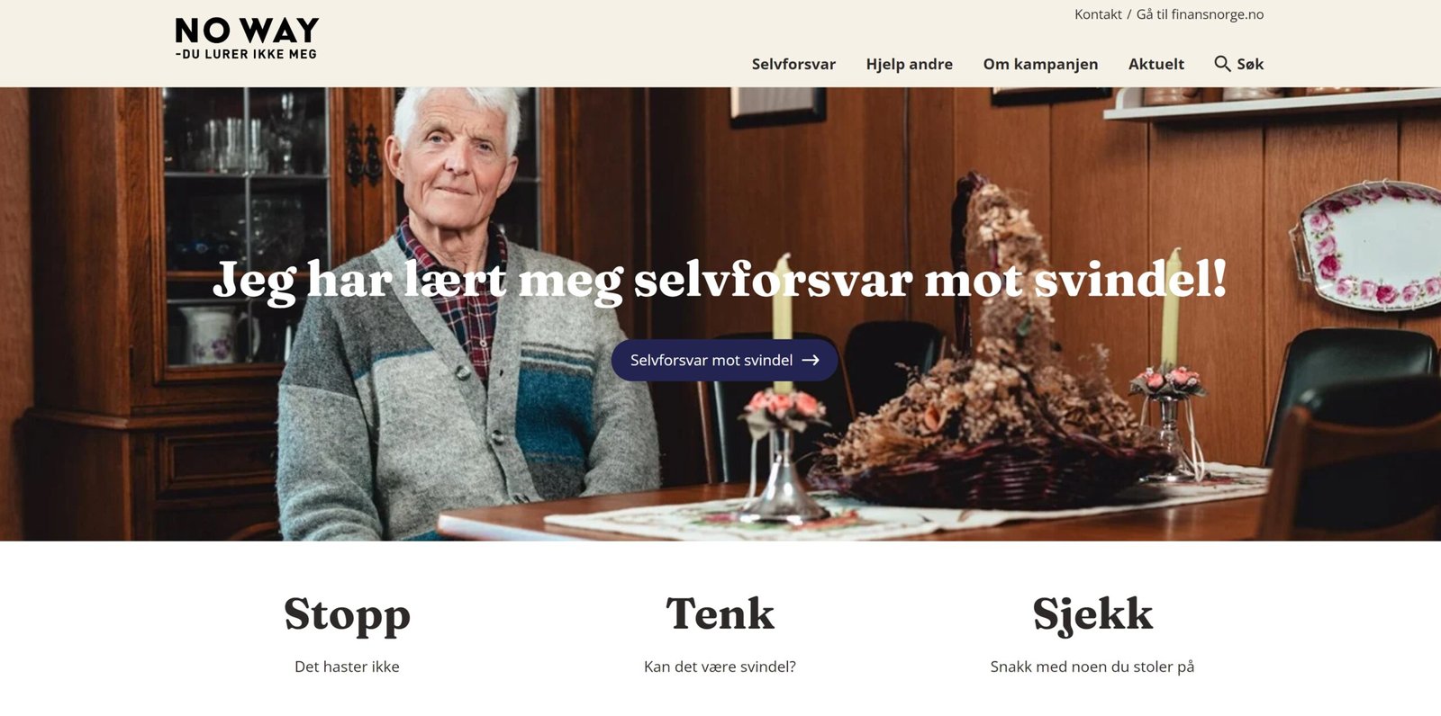The image size is (1441, 716).
Task: Select the Stopp heading
Action: click(347, 615)
